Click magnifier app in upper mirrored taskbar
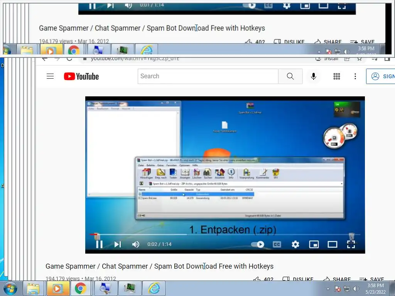395x296 pixels. pos(98,49)
